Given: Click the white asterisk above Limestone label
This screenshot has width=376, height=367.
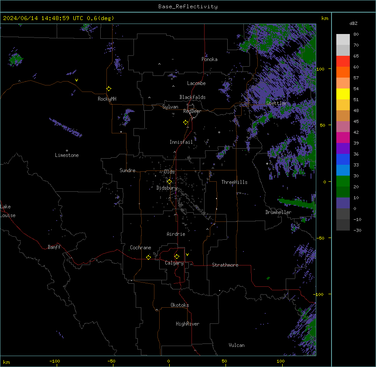Looking at the screenshot, I should [x=67, y=151].
